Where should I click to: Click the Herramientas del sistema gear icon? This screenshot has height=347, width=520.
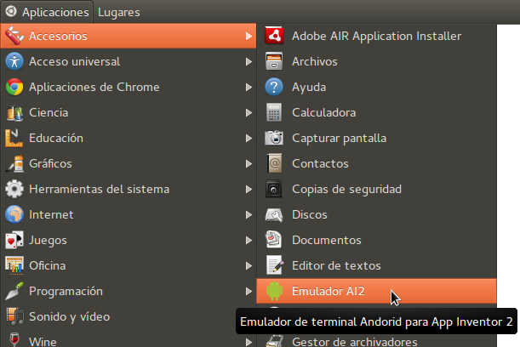click(14, 189)
